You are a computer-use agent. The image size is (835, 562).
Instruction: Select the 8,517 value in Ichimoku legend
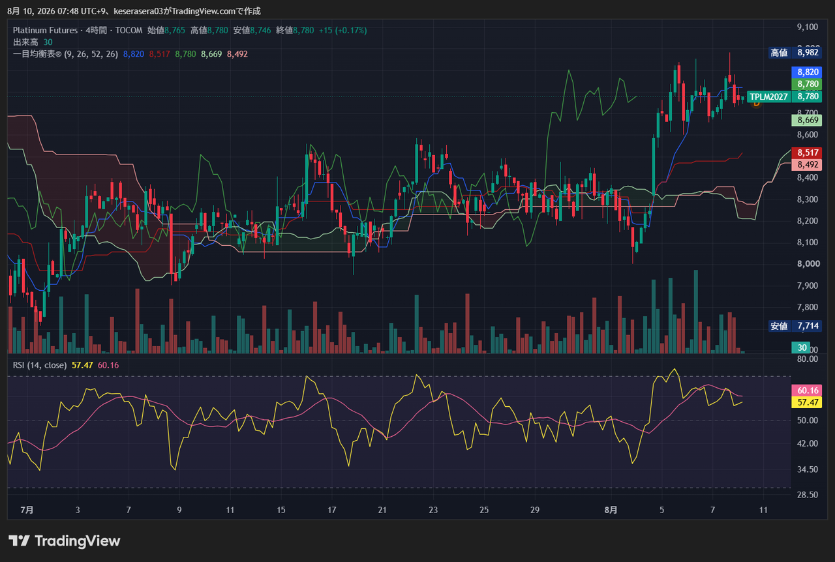click(159, 54)
